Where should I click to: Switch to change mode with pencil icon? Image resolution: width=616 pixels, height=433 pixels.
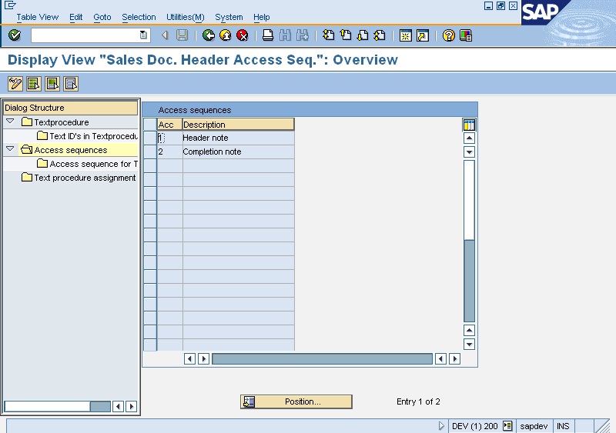click(15, 84)
